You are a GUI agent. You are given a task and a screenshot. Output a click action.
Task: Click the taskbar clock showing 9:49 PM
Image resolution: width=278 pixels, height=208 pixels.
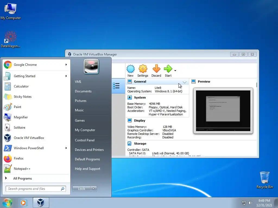coord(264,203)
